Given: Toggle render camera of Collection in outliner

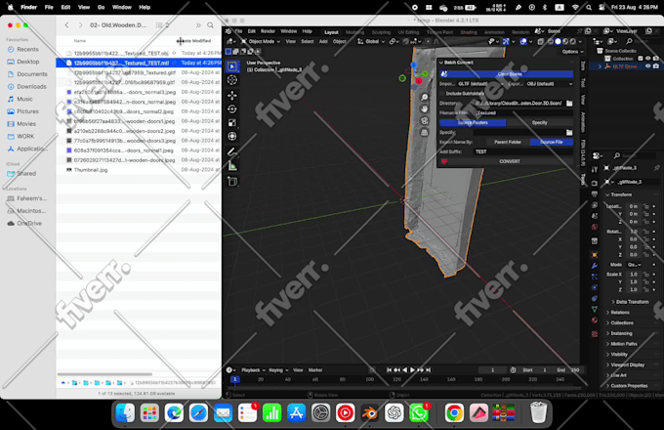Looking at the screenshot, I should coord(656,59).
